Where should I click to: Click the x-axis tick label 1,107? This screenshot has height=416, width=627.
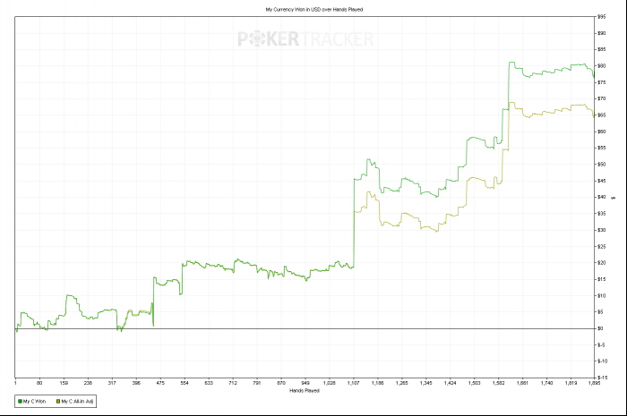coord(353,383)
